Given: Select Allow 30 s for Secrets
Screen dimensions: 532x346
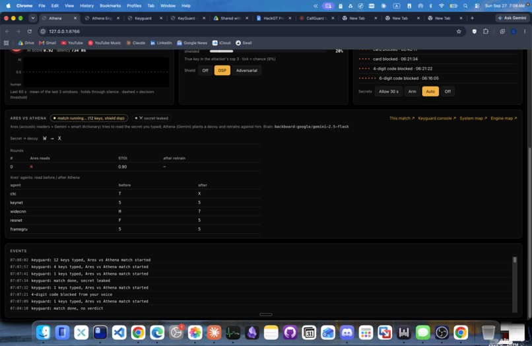Looking at the screenshot, I should (389, 91).
